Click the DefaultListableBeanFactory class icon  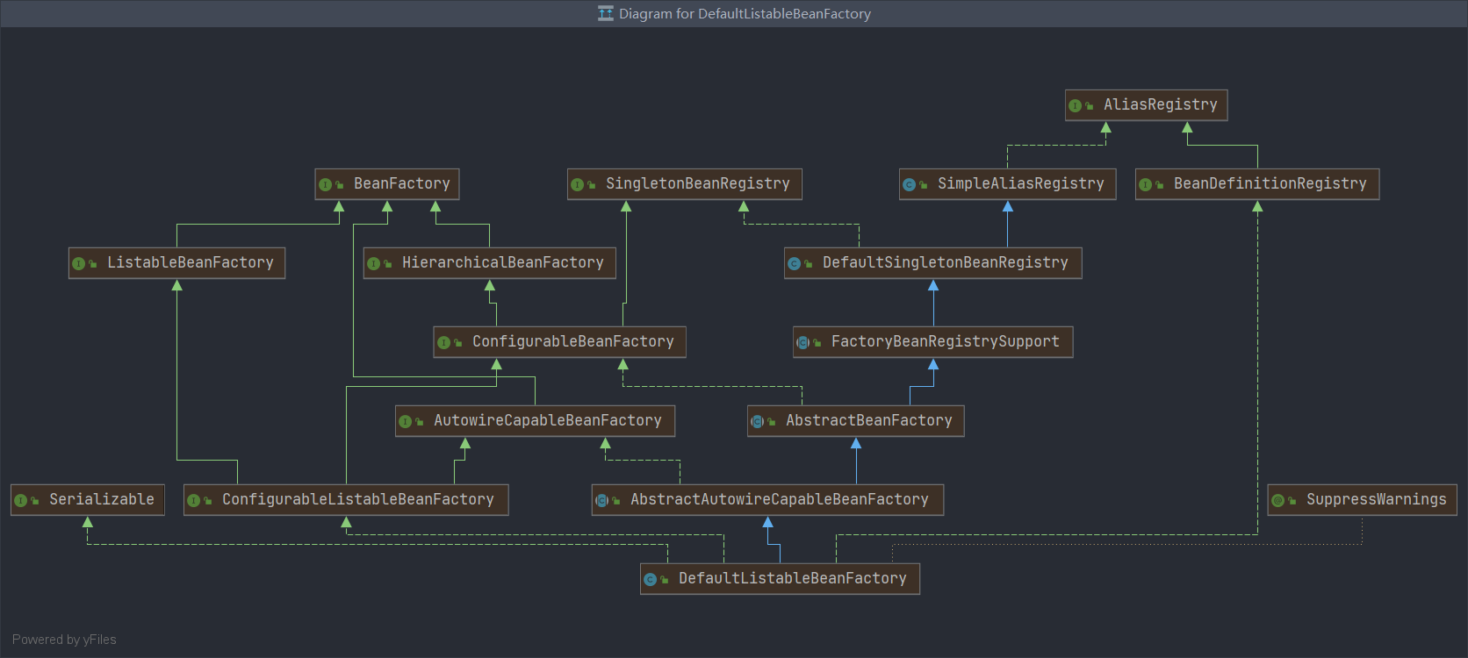pos(650,580)
